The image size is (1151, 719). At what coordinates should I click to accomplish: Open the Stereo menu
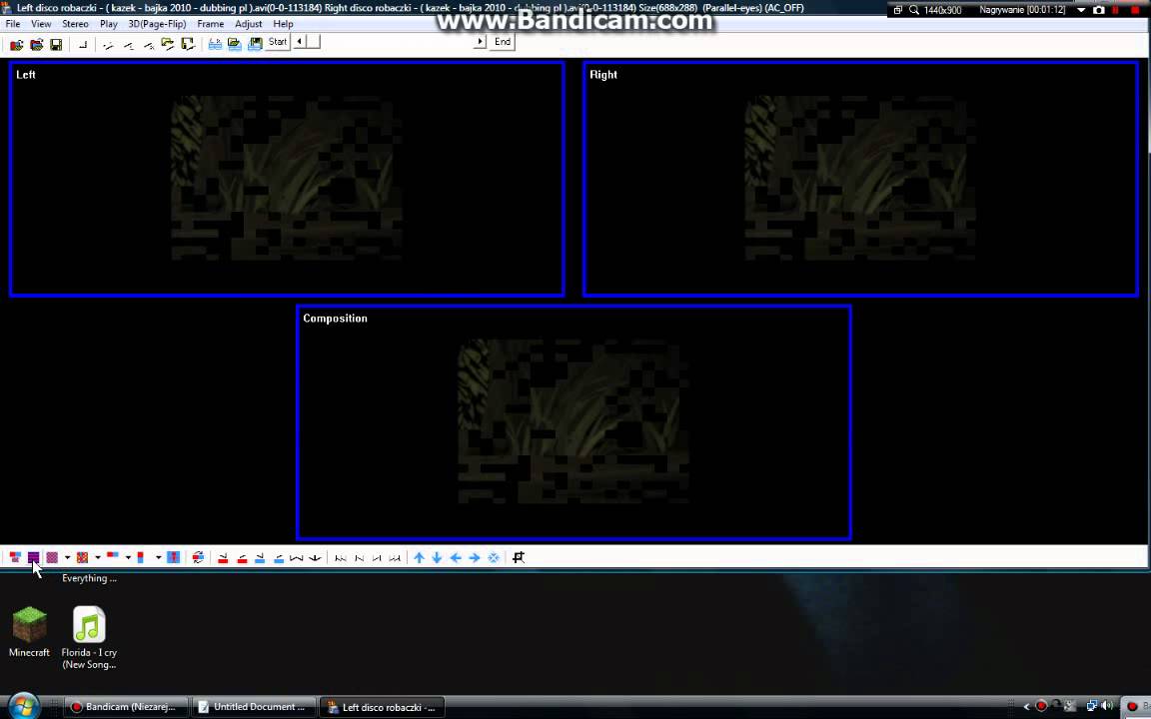point(75,24)
